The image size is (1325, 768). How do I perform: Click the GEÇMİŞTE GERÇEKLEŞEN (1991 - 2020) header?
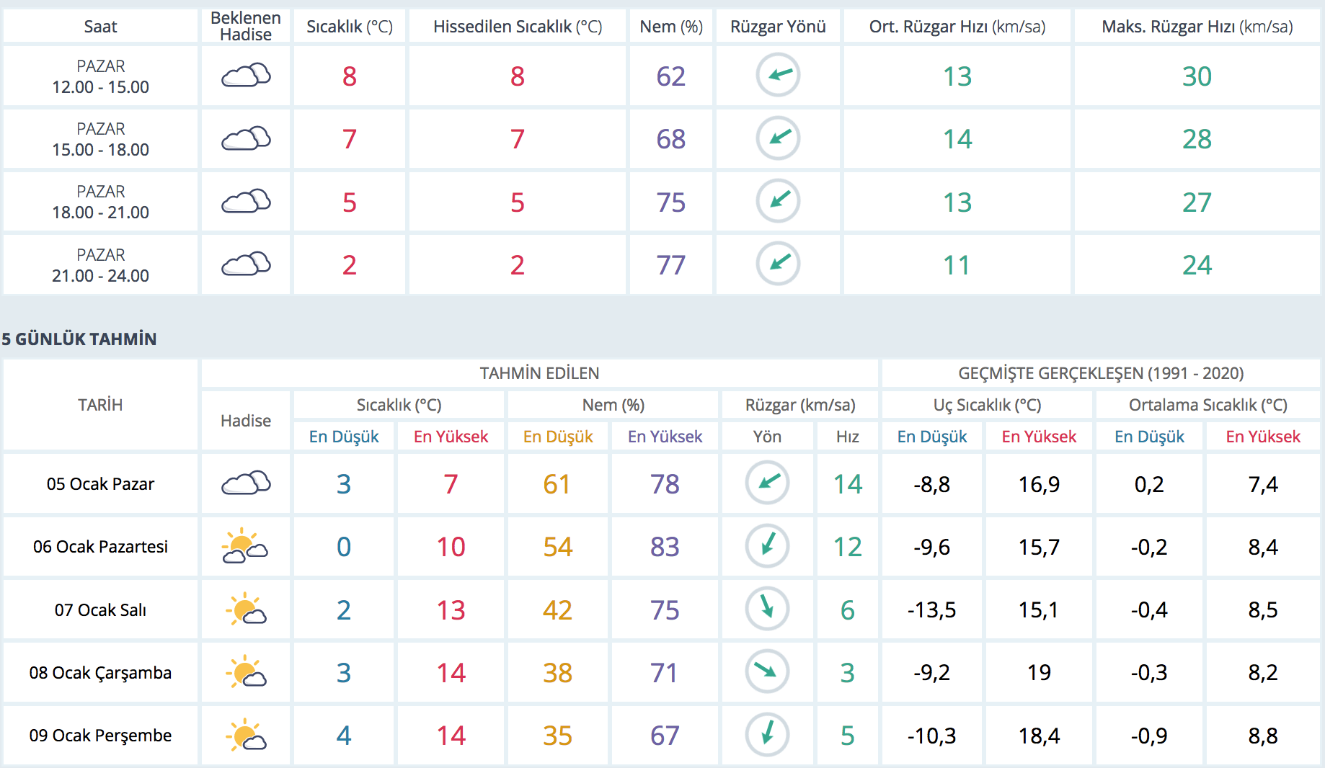pyautogui.click(x=1100, y=373)
